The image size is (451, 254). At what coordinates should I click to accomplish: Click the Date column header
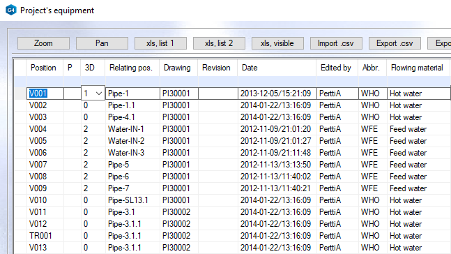point(277,68)
